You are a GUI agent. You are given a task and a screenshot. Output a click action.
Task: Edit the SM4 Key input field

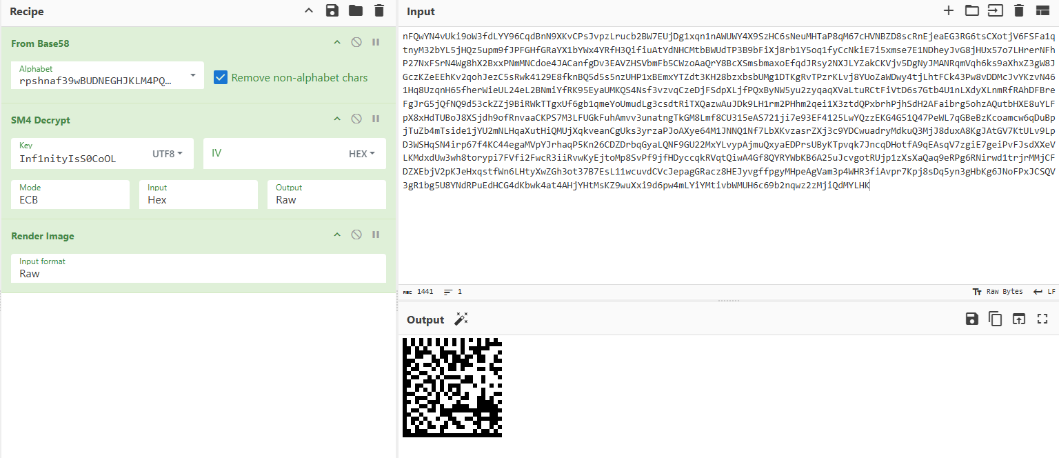pos(81,159)
